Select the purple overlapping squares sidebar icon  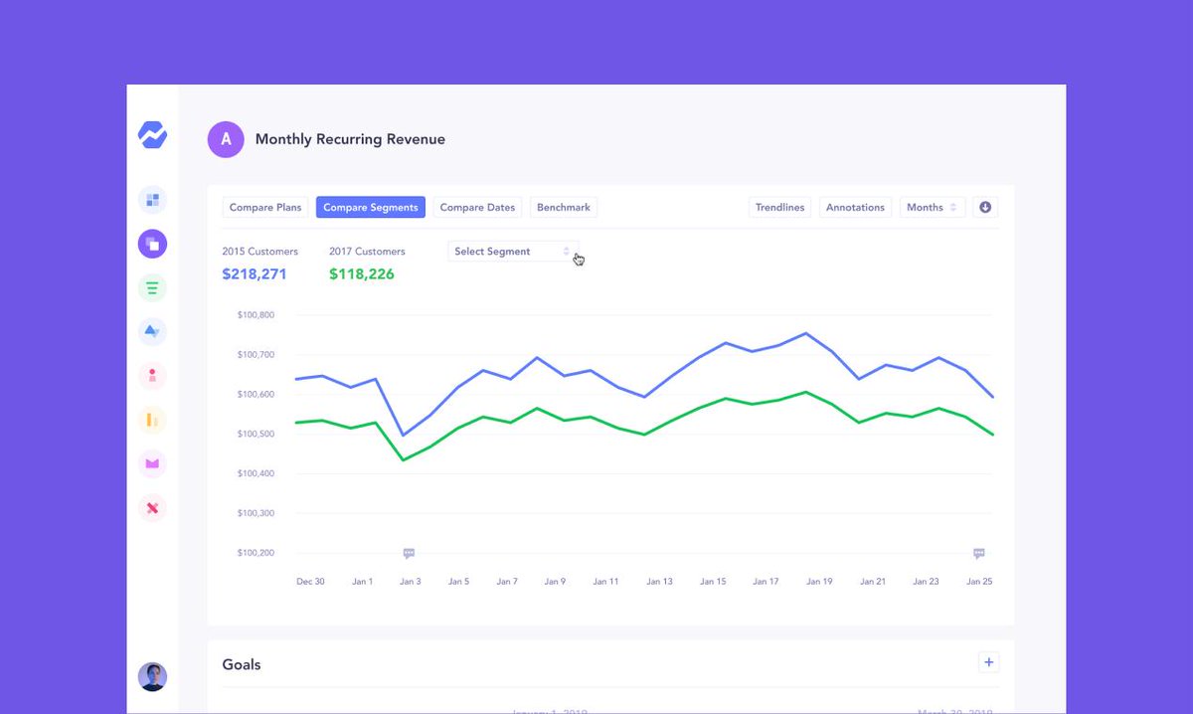click(152, 244)
